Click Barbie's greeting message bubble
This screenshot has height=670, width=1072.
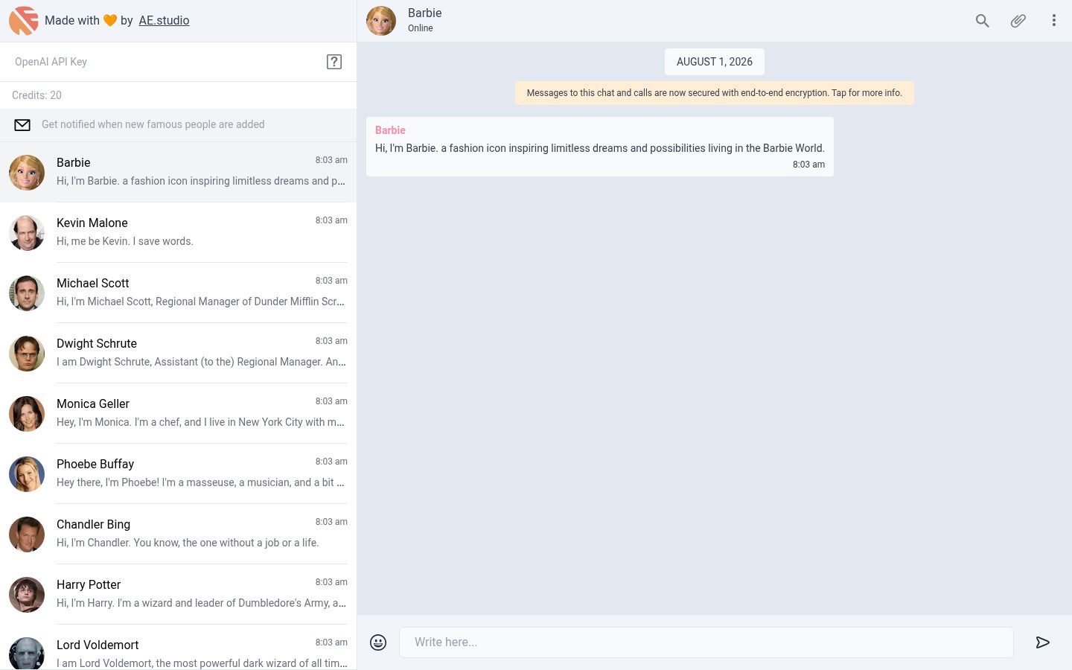(600, 147)
